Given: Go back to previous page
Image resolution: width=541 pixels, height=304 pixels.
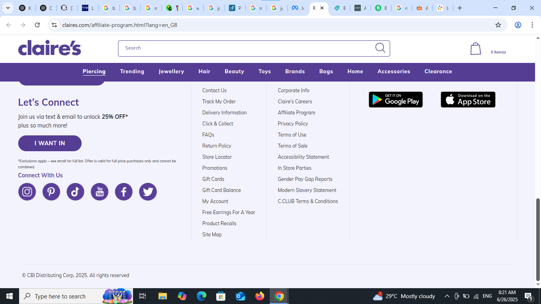Looking at the screenshot, I should coord(9,25).
